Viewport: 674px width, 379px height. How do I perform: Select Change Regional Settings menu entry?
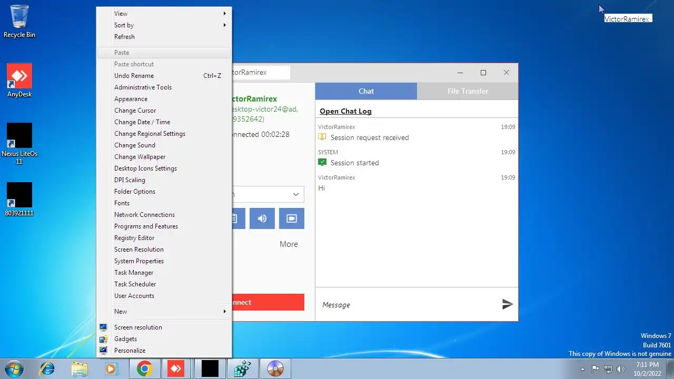[164, 134]
